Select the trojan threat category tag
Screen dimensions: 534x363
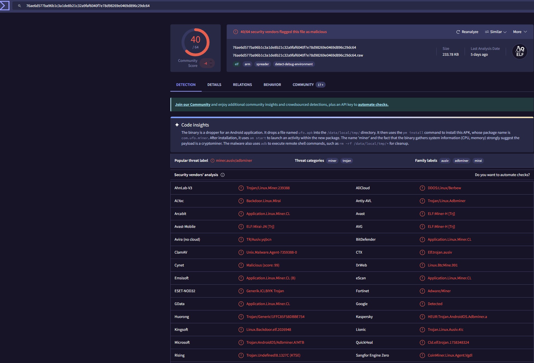click(x=347, y=161)
